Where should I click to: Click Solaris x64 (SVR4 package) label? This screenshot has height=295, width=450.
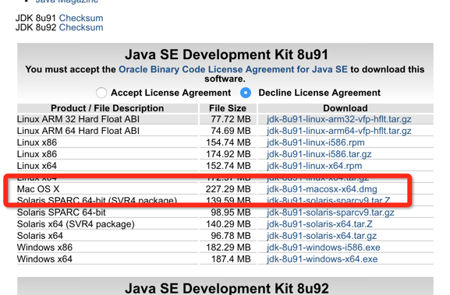click(76, 224)
